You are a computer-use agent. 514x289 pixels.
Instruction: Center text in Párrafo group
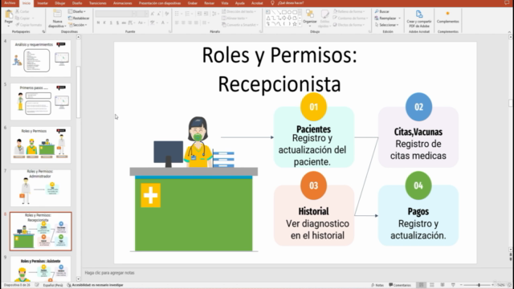(183, 22)
